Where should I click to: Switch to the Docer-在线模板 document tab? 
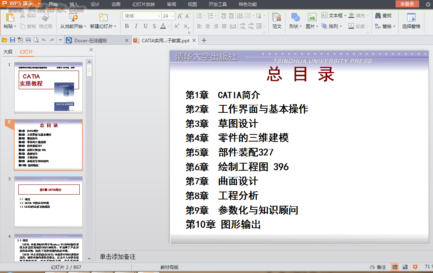97,40
